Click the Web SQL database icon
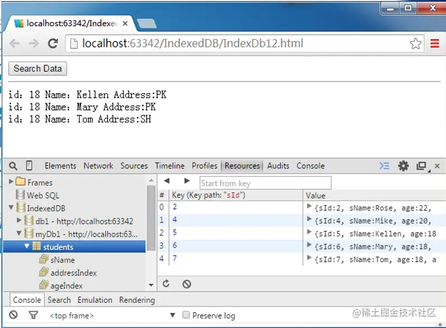This screenshot has height=328, width=446. point(20,194)
